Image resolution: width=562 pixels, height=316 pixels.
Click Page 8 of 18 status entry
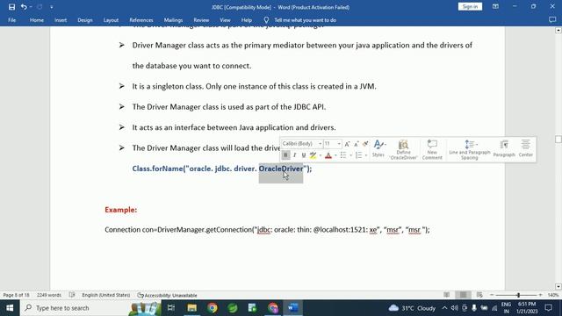16,295
